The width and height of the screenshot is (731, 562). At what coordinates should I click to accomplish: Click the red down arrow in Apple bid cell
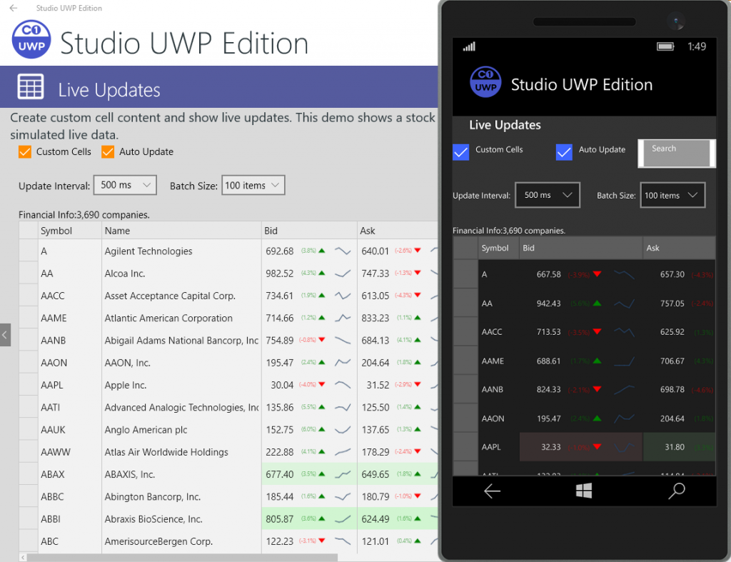coord(322,384)
